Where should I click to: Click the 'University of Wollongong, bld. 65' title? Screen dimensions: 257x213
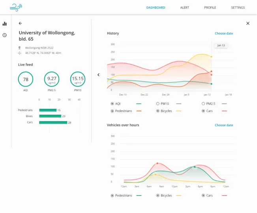click(x=47, y=36)
